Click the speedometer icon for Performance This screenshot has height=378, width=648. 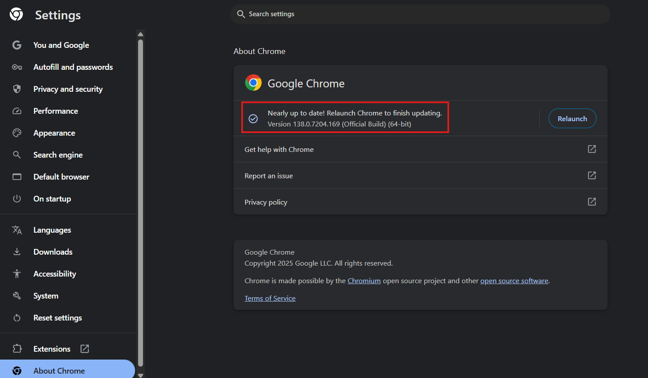click(17, 111)
